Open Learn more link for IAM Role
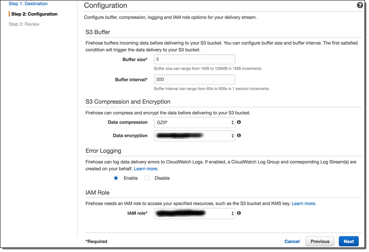Viewport: 369px width, 252px height. coord(303,204)
